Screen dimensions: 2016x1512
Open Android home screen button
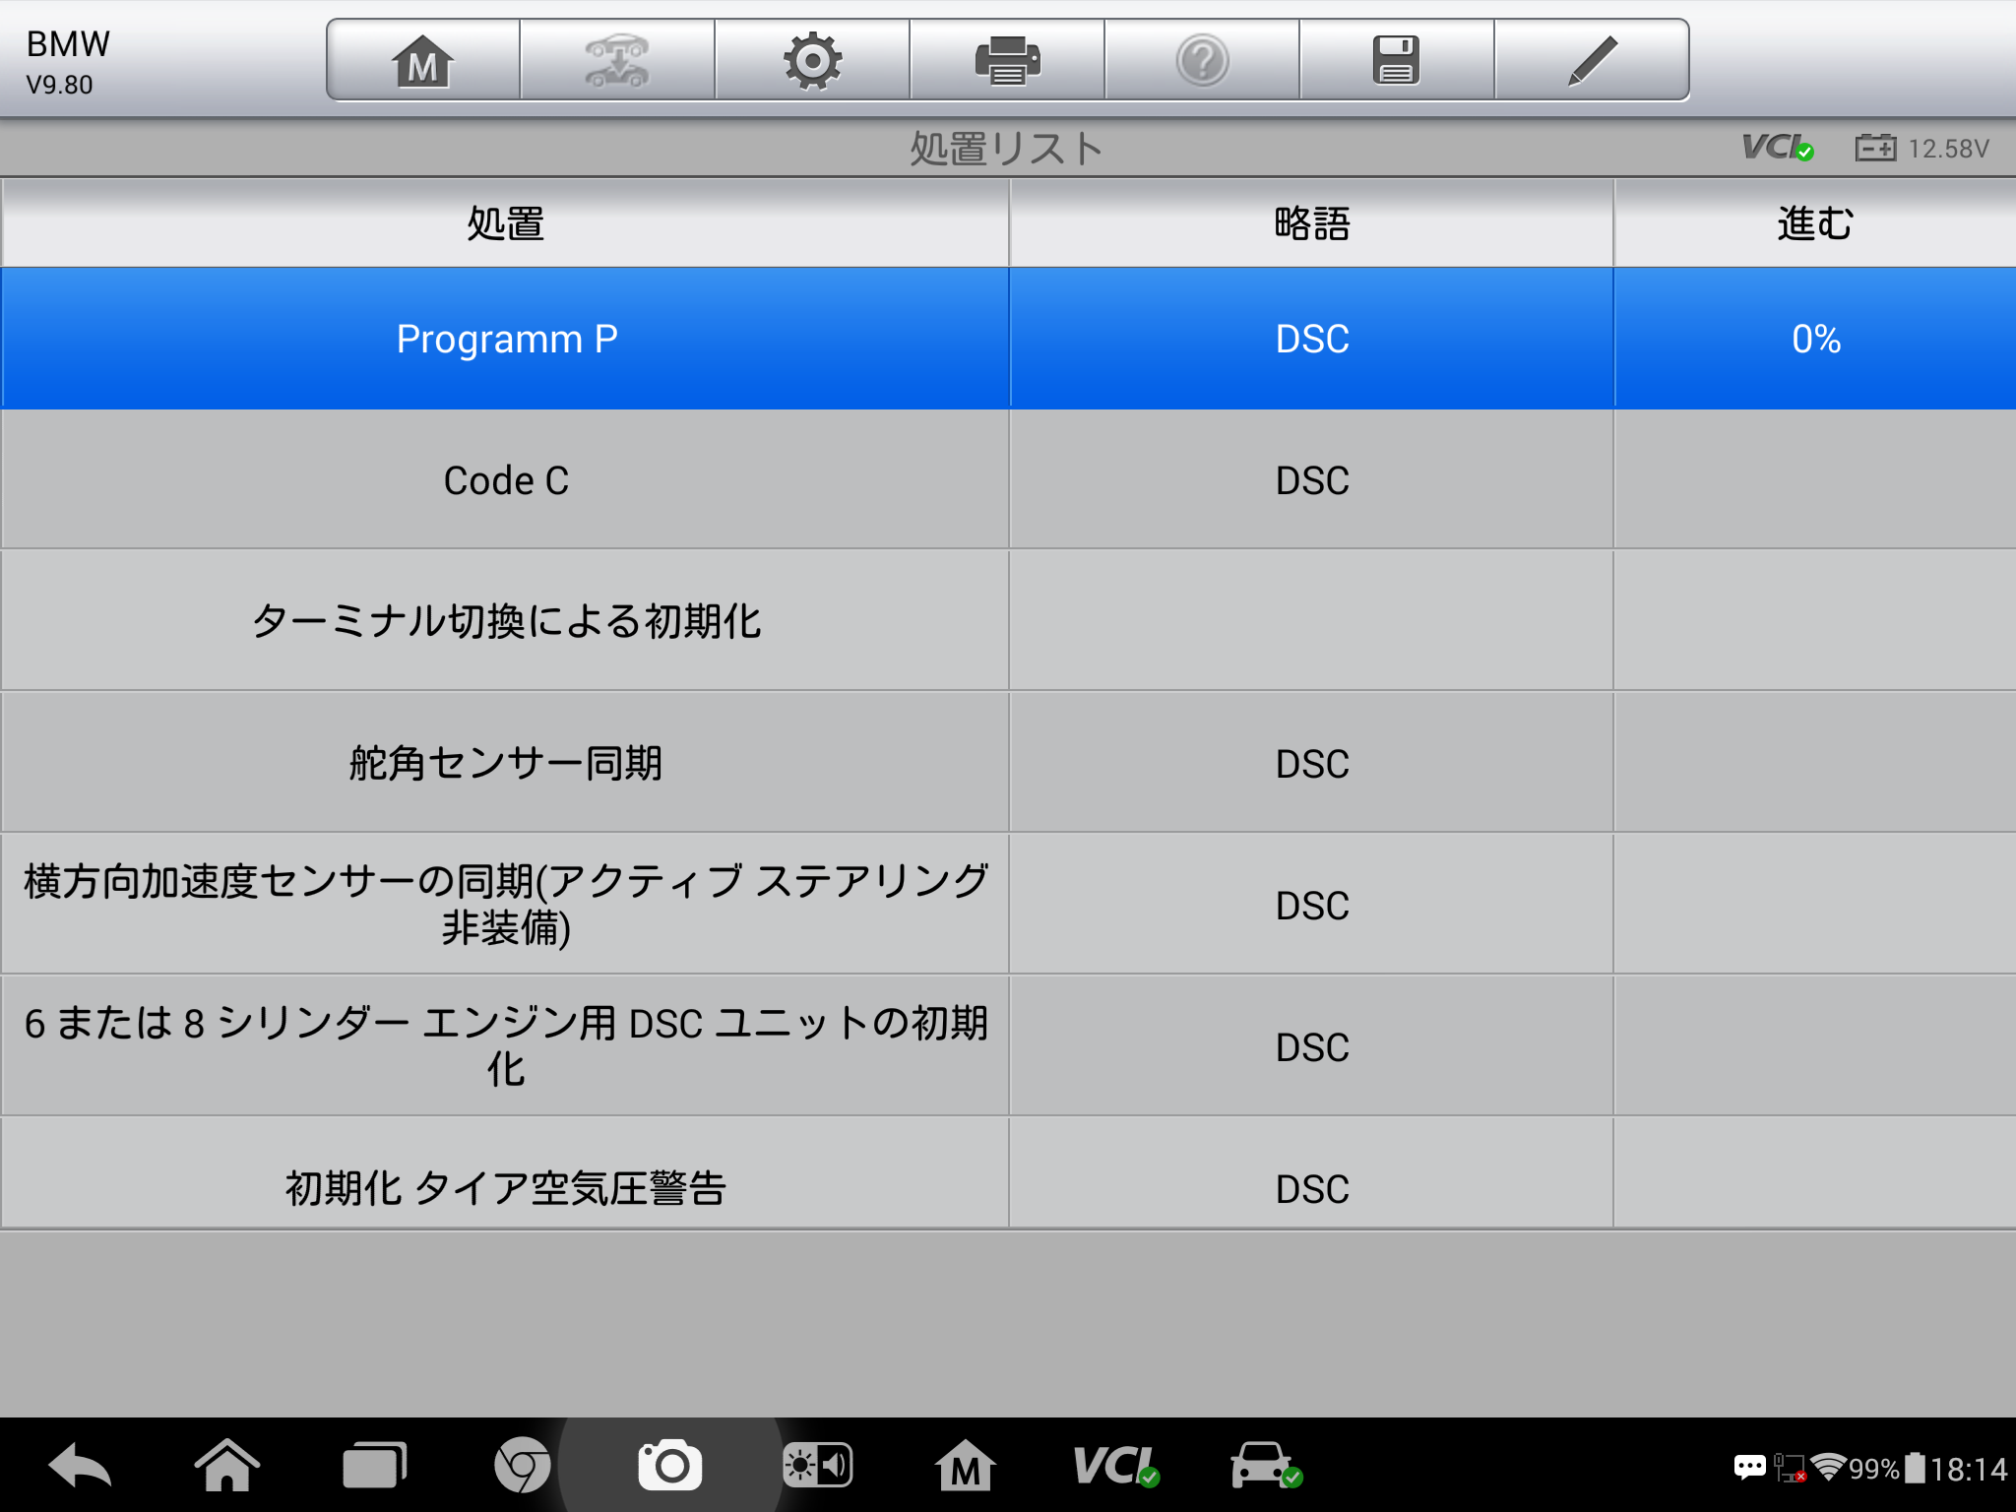[x=226, y=1466]
